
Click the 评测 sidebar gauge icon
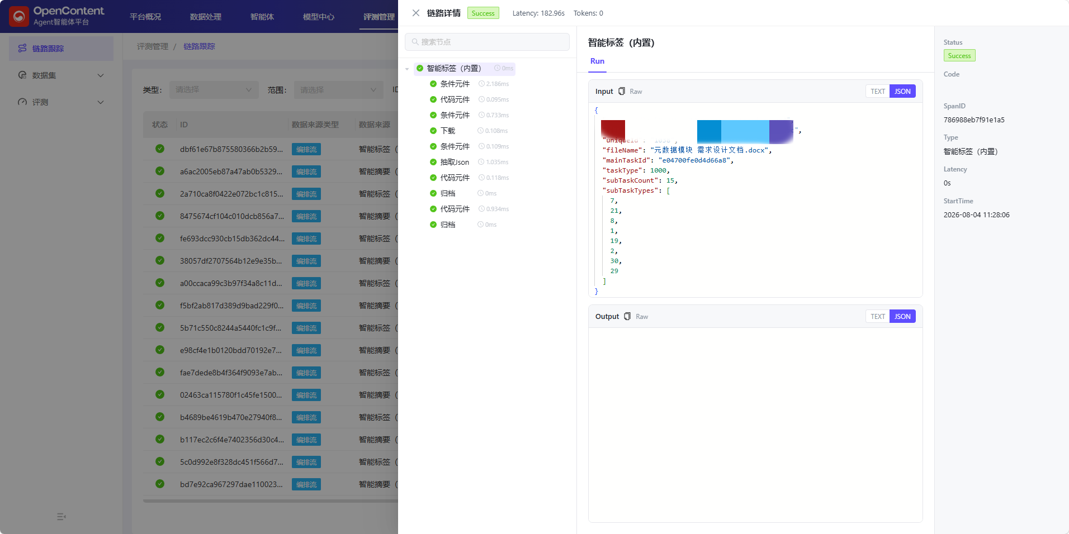click(22, 102)
